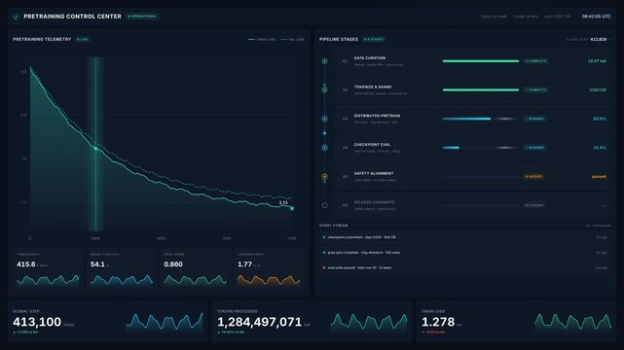Click the 08:42:05 UTC clock
The image size is (624, 350).
click(x=596, y=17)
